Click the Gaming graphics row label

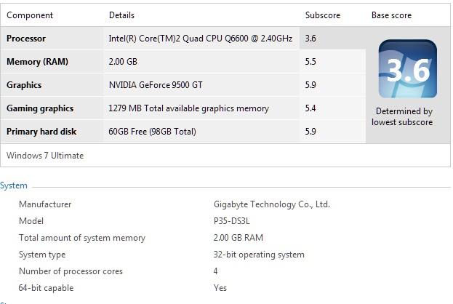[x=40, y=108]
